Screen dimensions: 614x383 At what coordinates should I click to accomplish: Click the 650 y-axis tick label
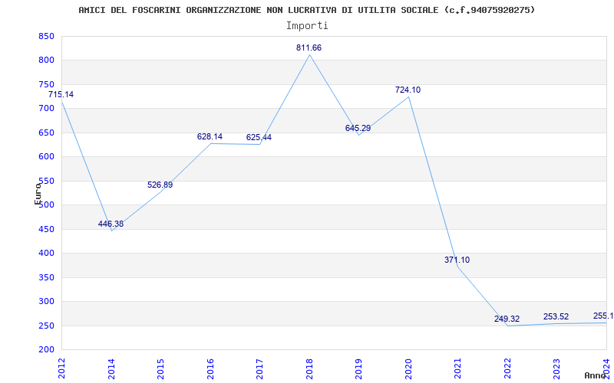[46, 133]
